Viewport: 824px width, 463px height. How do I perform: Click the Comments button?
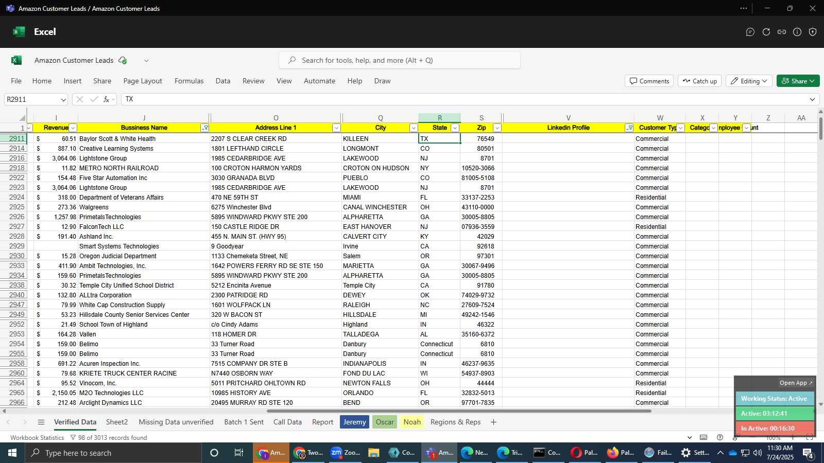pos(649,81)
